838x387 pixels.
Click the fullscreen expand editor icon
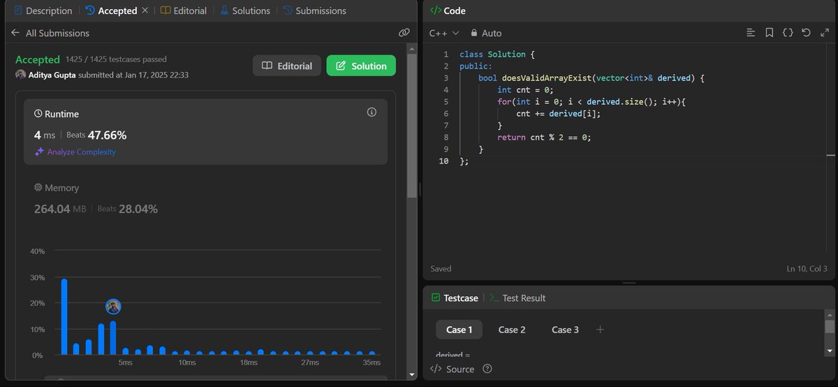pyautogui.click(x=823, y=33)
